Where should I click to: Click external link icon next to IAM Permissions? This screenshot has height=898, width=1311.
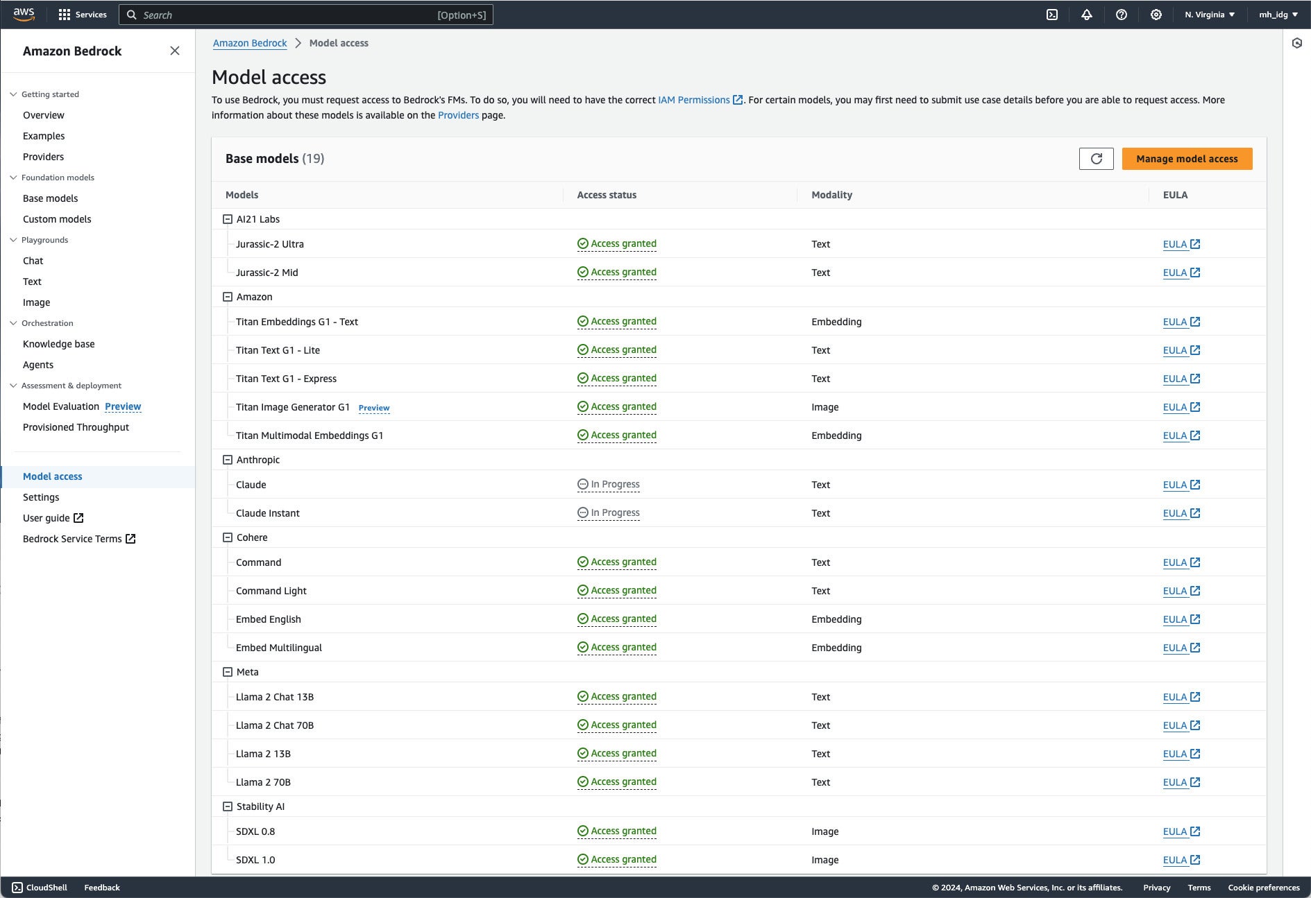pyautogui.click(x=738, y=100)
